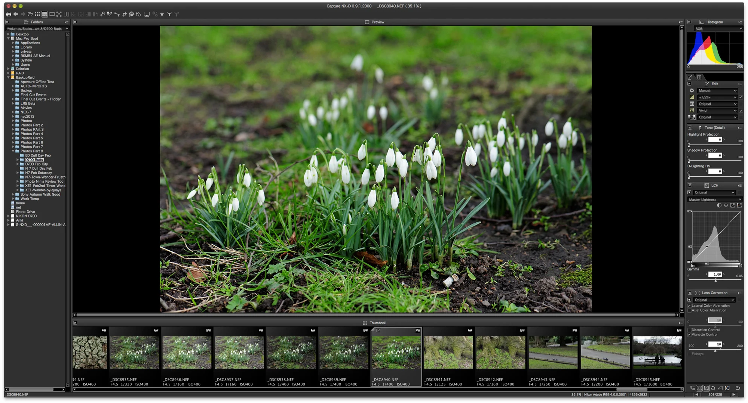Click the rating star icon in the toolbar
The height and width of the screenshot is (403, 748).
(162, 14)
